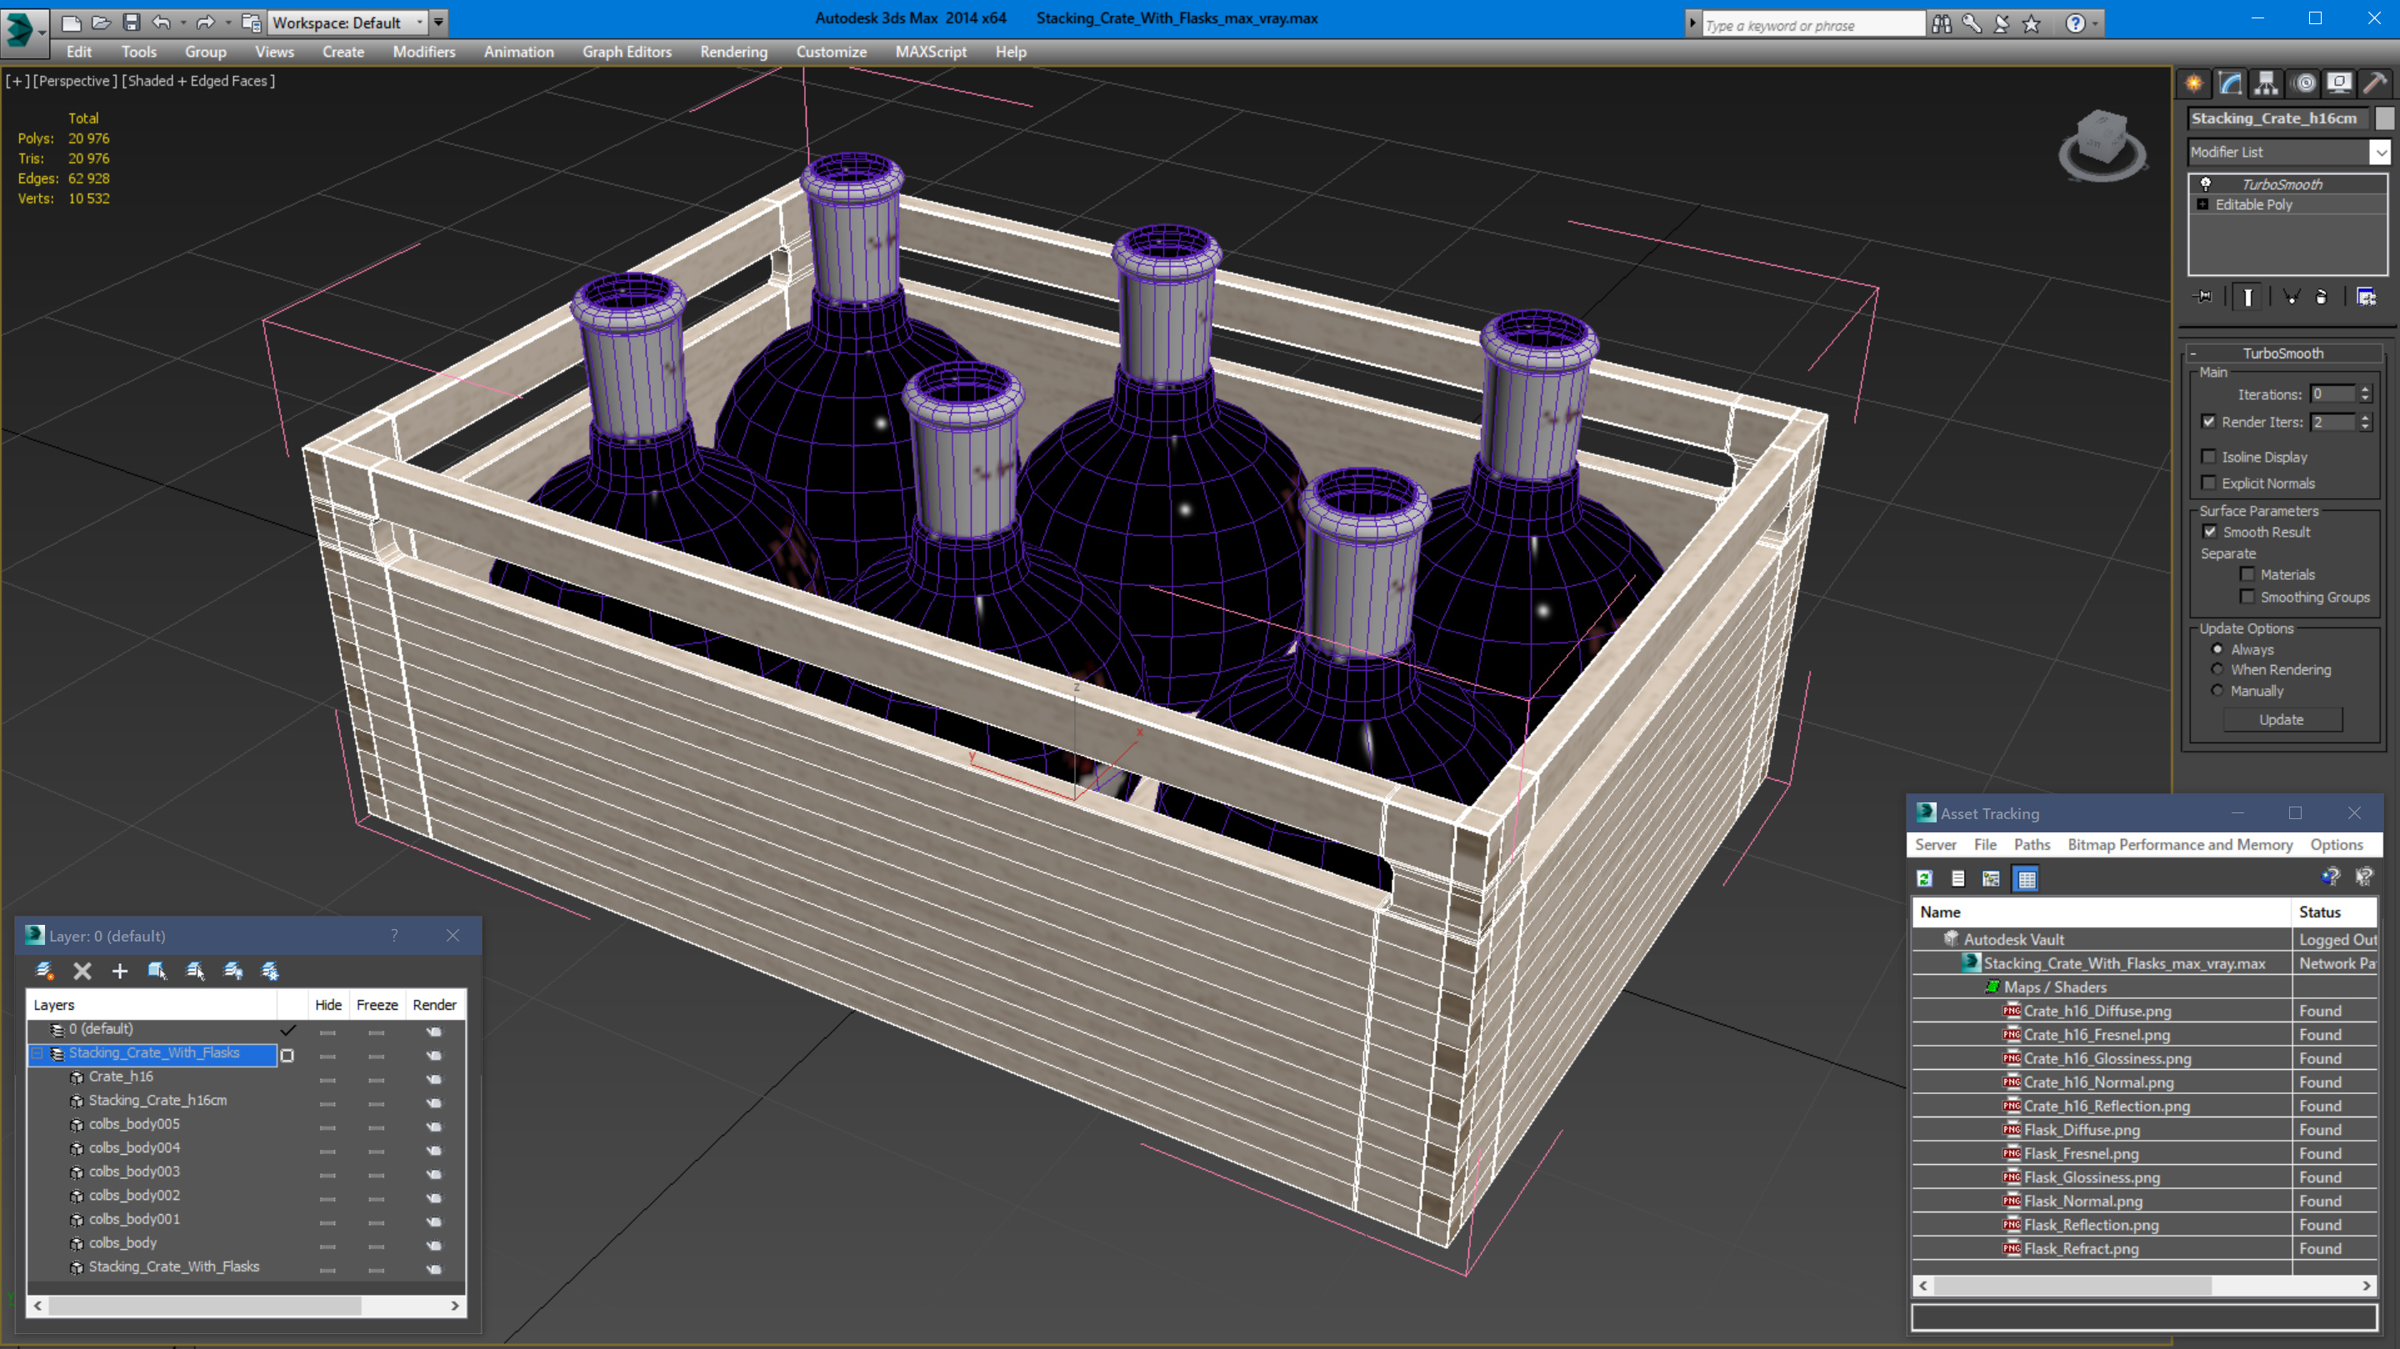The width and height of the screenshot is (2400, 1349).
Task: Click the Save File toolbar icon
Action: [132, 22]
